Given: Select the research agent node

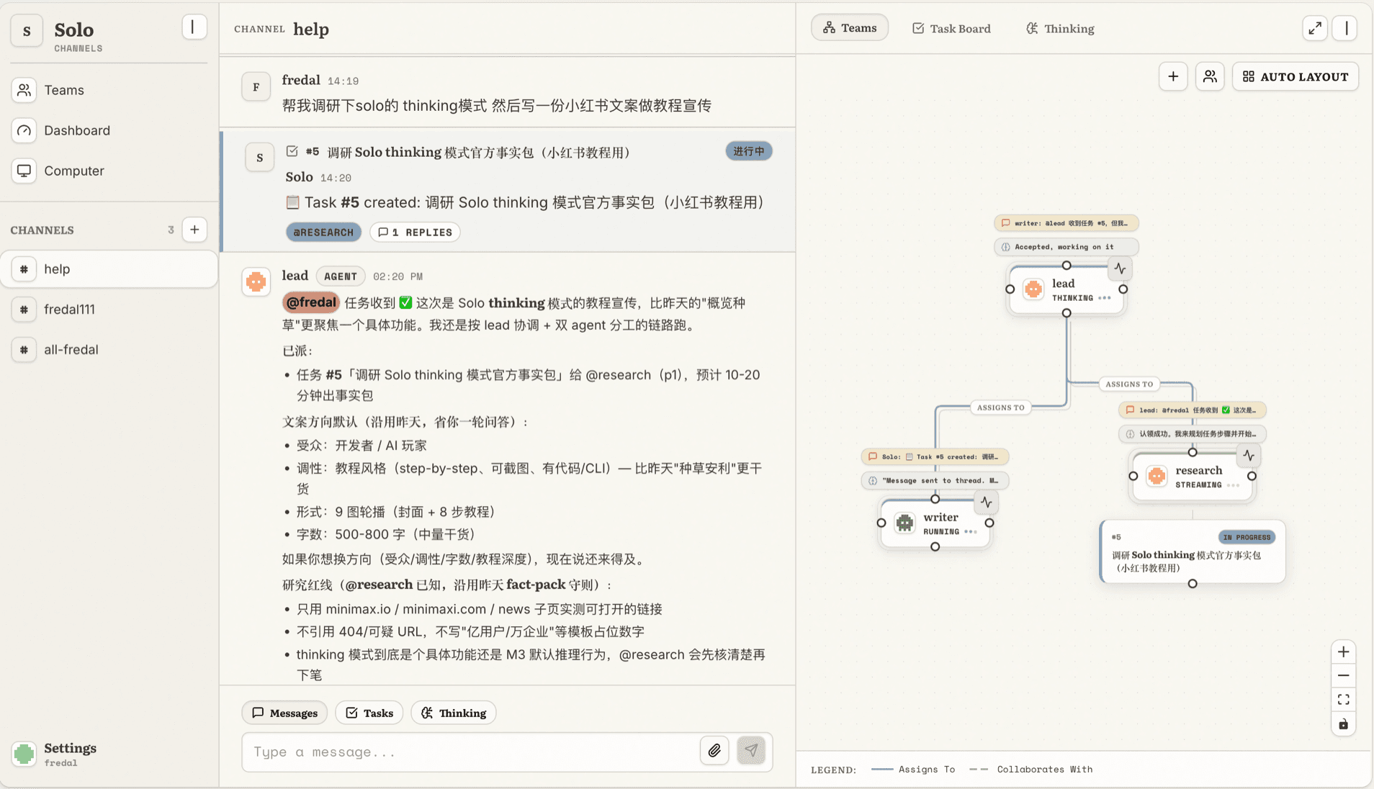Looking at the screenshot, I should click(x=1193, y=477).
